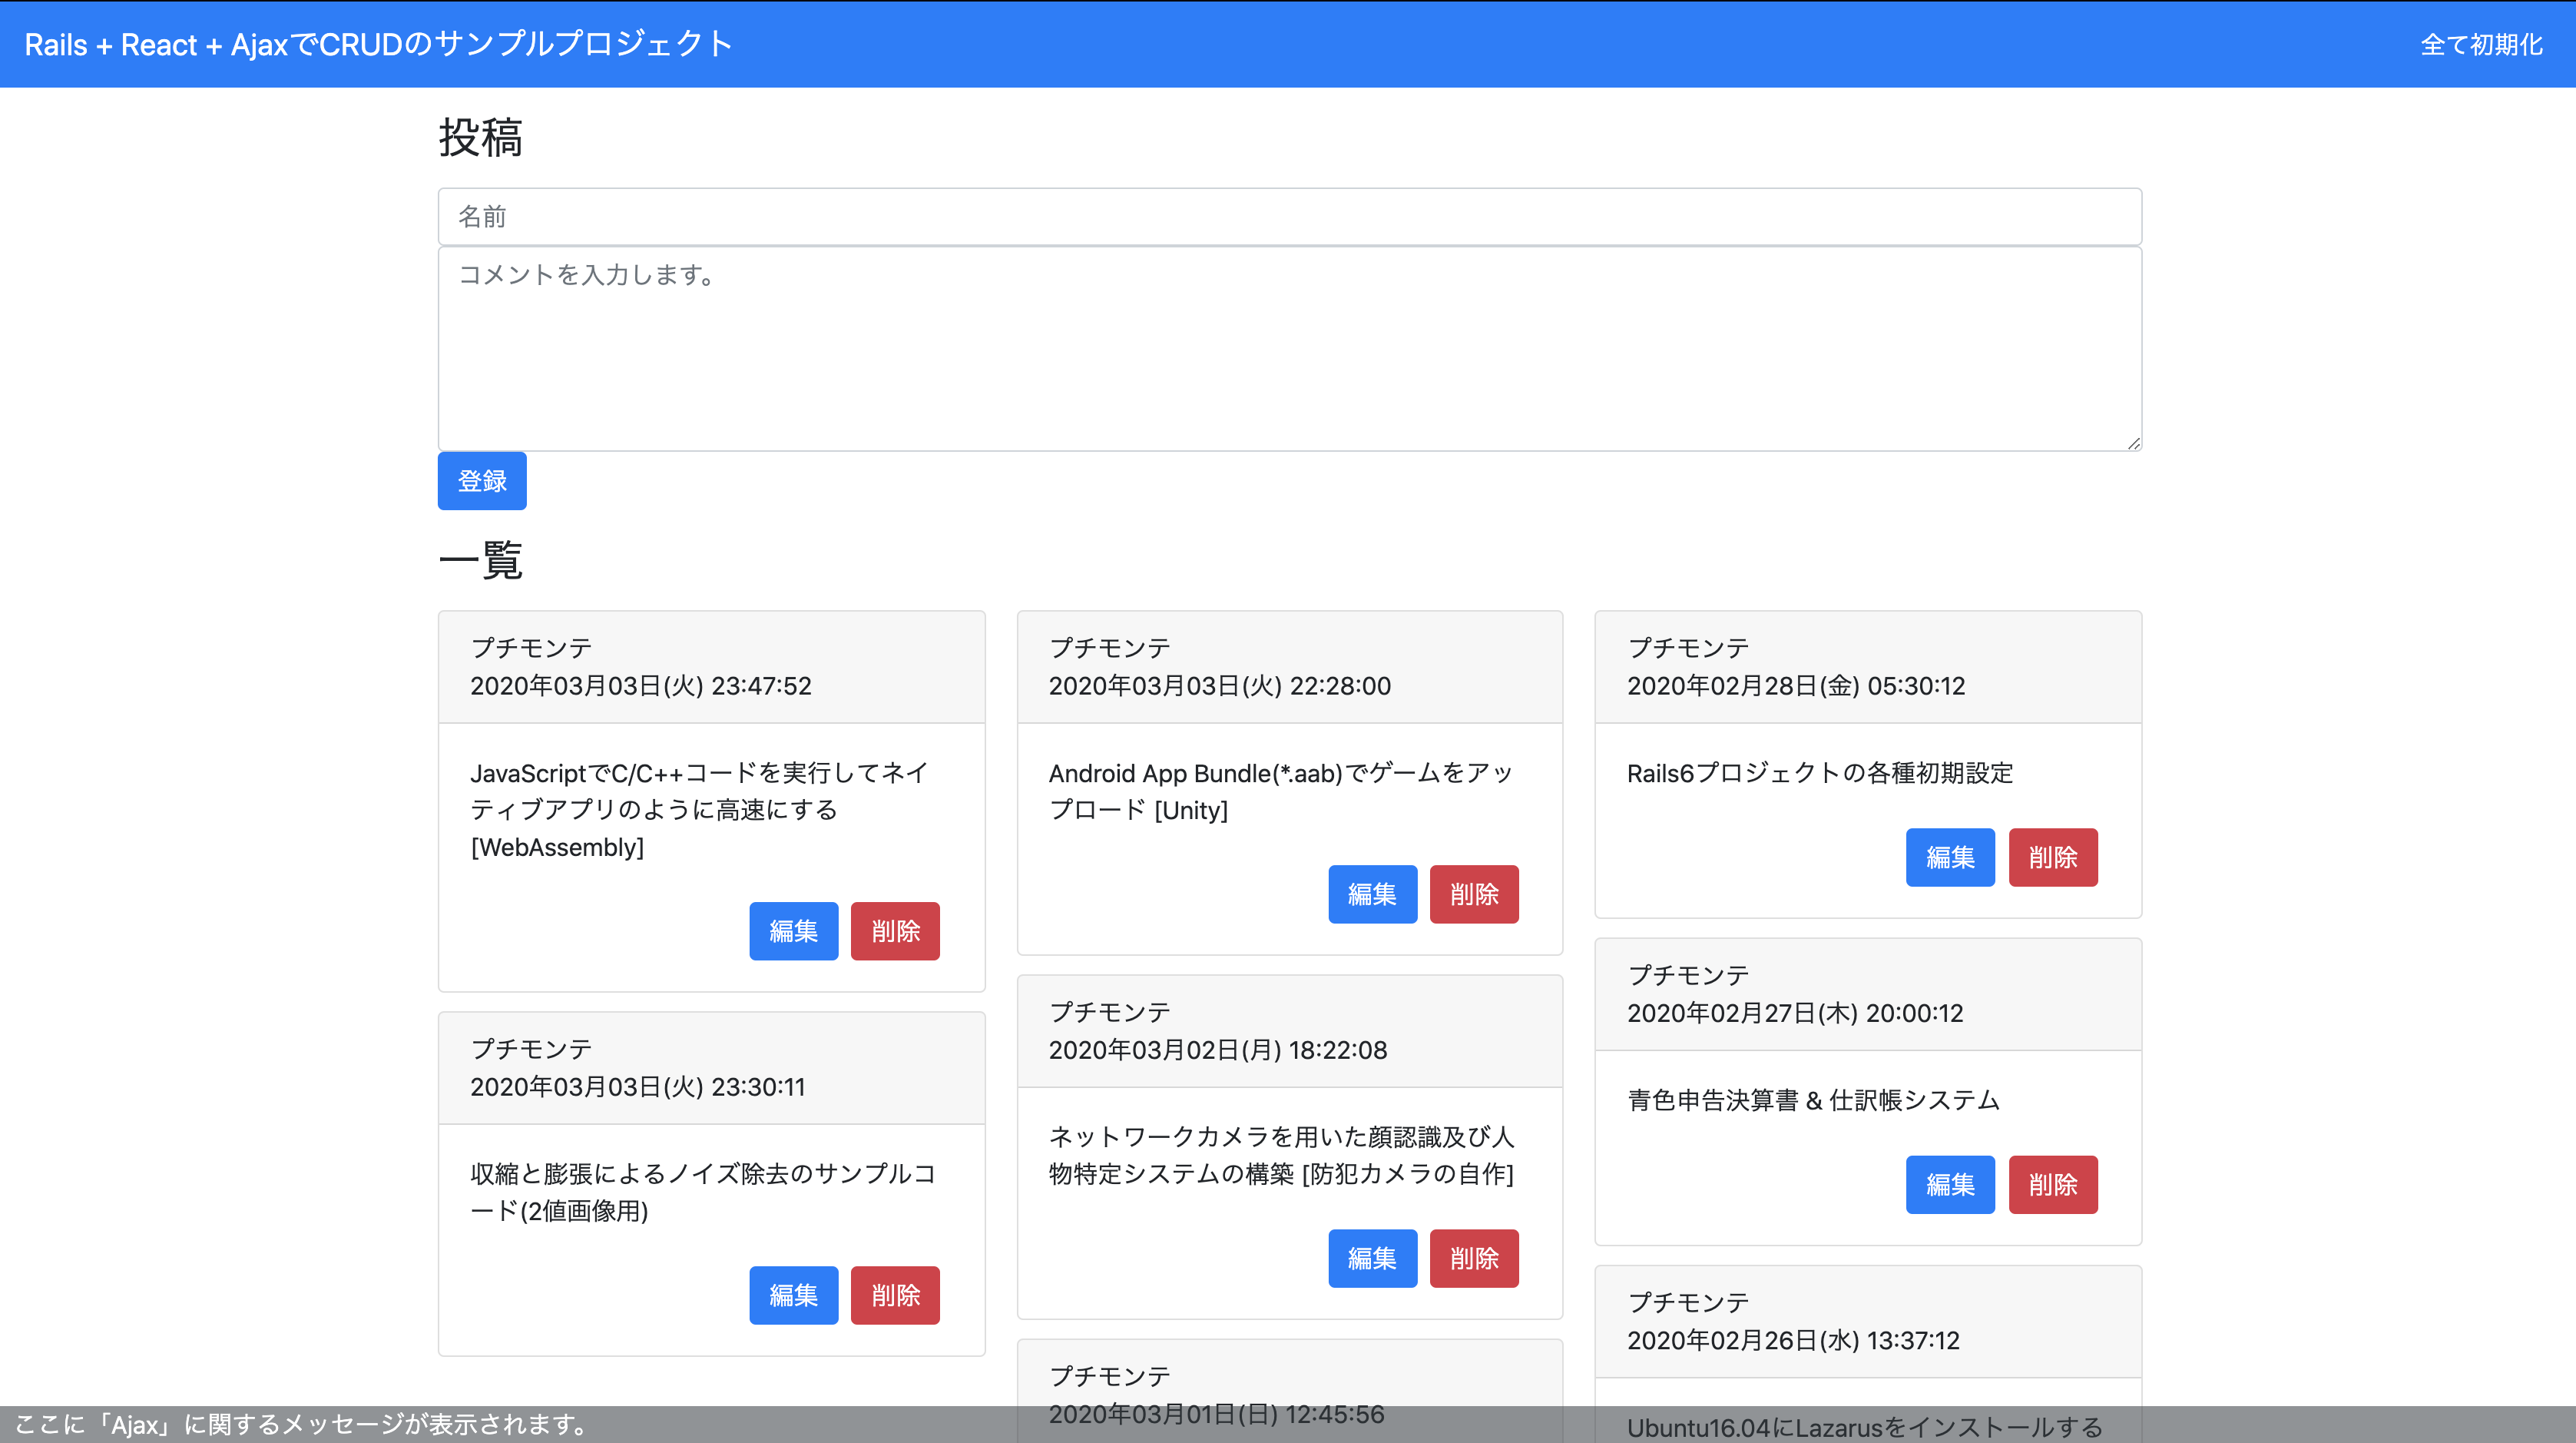The image size is (2576, 1443).
Task: Click timestamp 2020年03月03日(火) 22:28:00
Action: 1219,686
